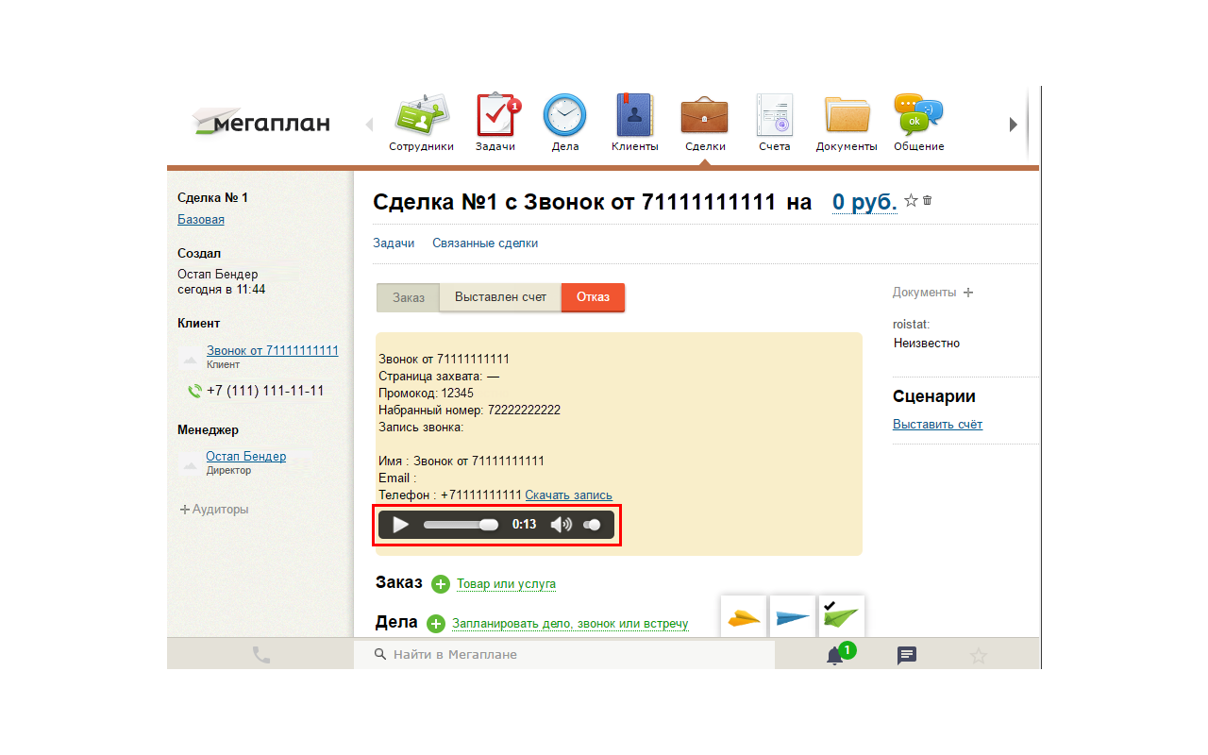The height and width of the screenshot is (755, 1208).
Task: Add a document with plus icon
Action: [x=968, y=293]
